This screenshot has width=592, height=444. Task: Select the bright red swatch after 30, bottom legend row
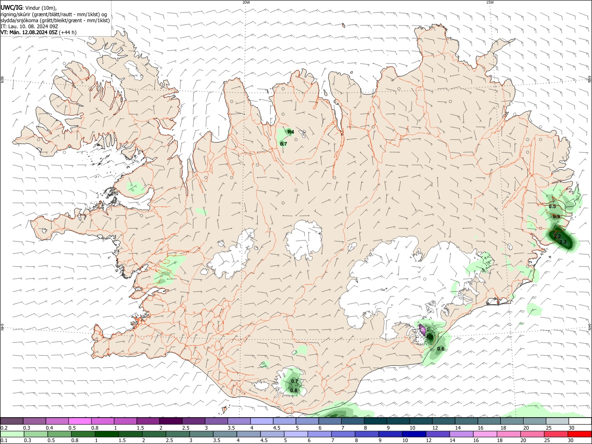tap(580, 434)
